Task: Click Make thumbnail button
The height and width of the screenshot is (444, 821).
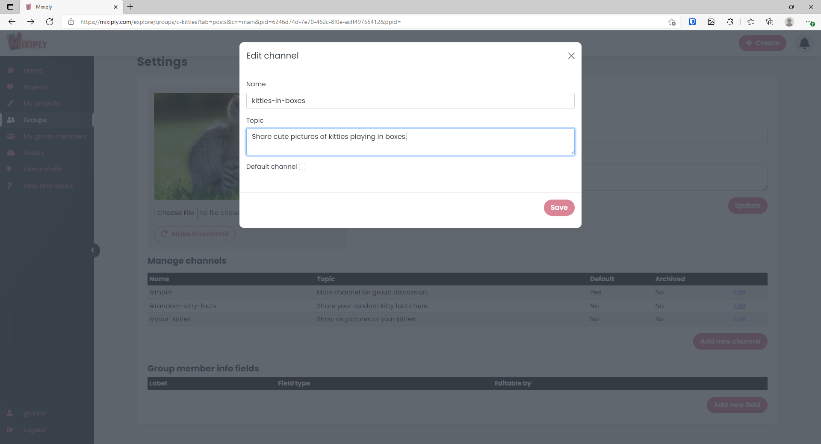Action: pos(195,234)
